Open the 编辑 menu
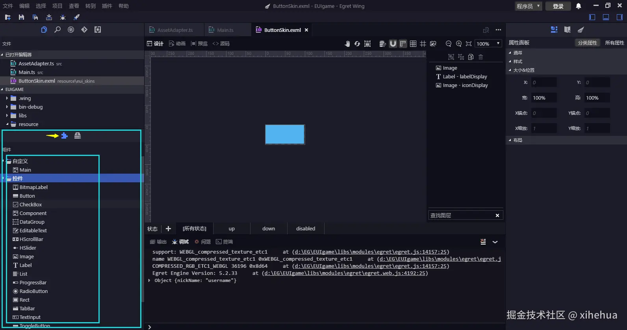The width and height of the screenshot is (627, 330). point(24,6)
